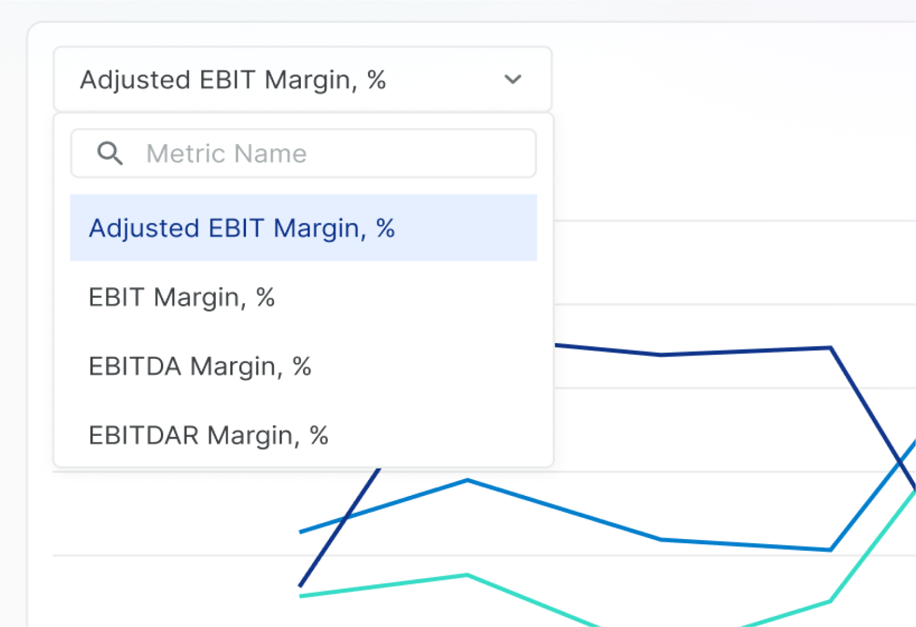Screen dimensions: 916x627
Task: Click the lowest vertex of the medium blue line
Action: click(x=830, y=549)
